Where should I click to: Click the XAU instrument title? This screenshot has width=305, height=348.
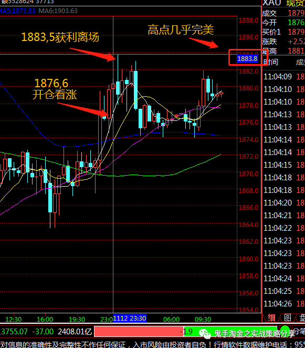272,3
